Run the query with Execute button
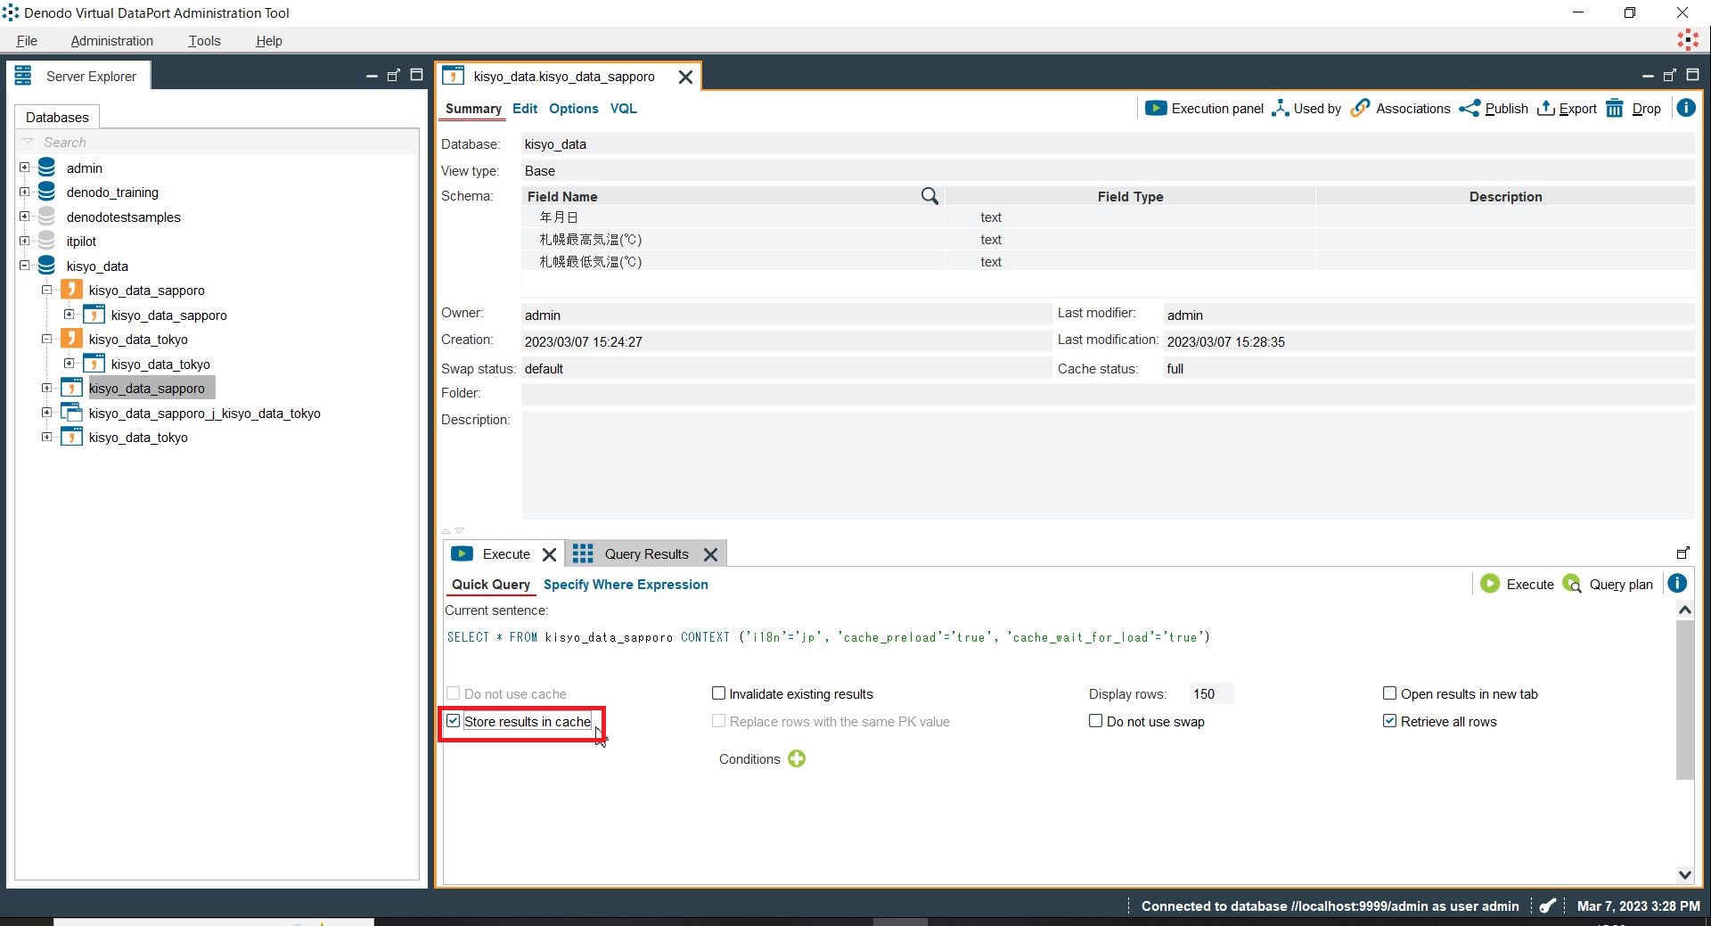Image resolution: width=1711 pixels, height=926 pixels. [x=1518, y=585]
